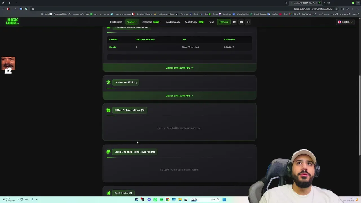
Task: Click the CHANNEL column header
Action: coord(114,40)
